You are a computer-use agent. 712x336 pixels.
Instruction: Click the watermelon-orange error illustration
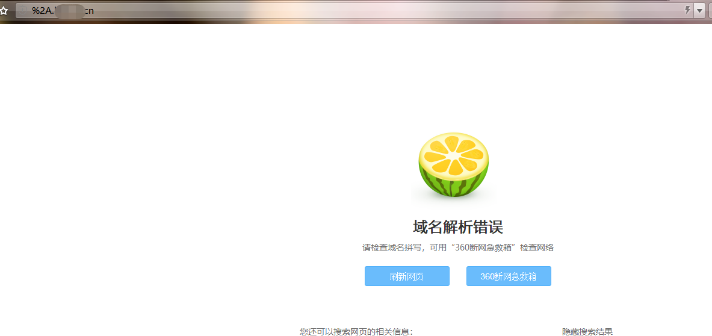[x=453, y=165]
